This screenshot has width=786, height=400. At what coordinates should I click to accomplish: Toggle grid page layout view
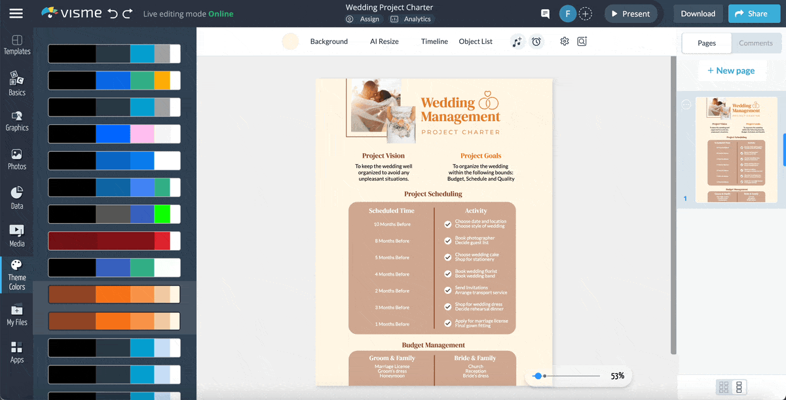click(x=724, y=387)
